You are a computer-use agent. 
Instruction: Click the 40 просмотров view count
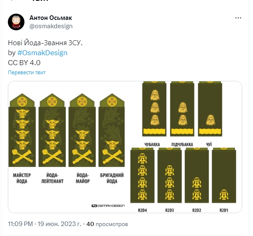point(107,224)
